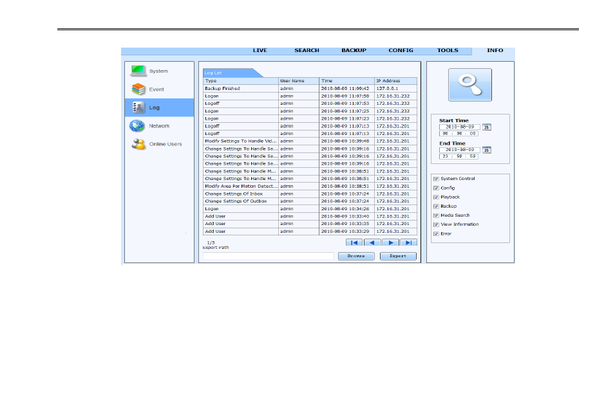Go to next log page
The image size is (615, 409).
point(390,242)
